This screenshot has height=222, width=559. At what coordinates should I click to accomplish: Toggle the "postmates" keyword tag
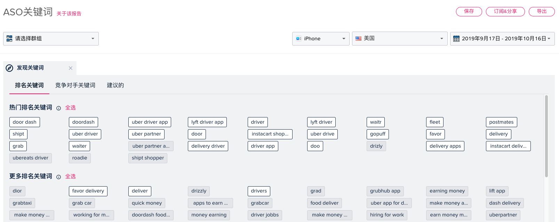[x=501, y=122]
